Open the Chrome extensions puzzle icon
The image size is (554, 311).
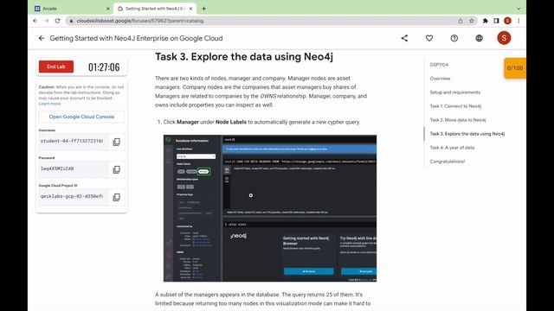tap(486, 21)
